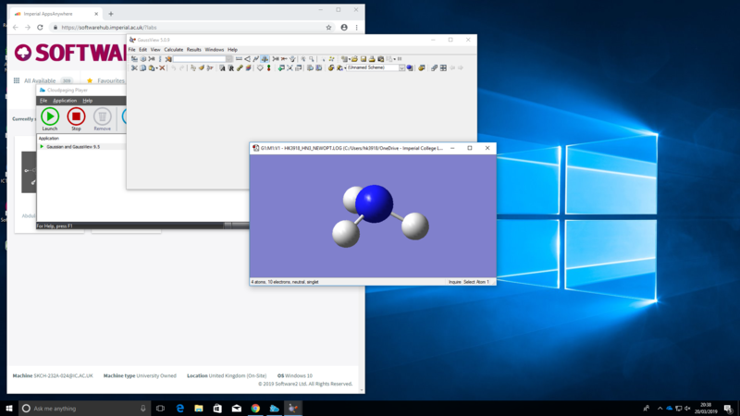The width and height of the screenshot is (740, 416).
Task: Reload the Chrome page
Action: tap(39, 28)
